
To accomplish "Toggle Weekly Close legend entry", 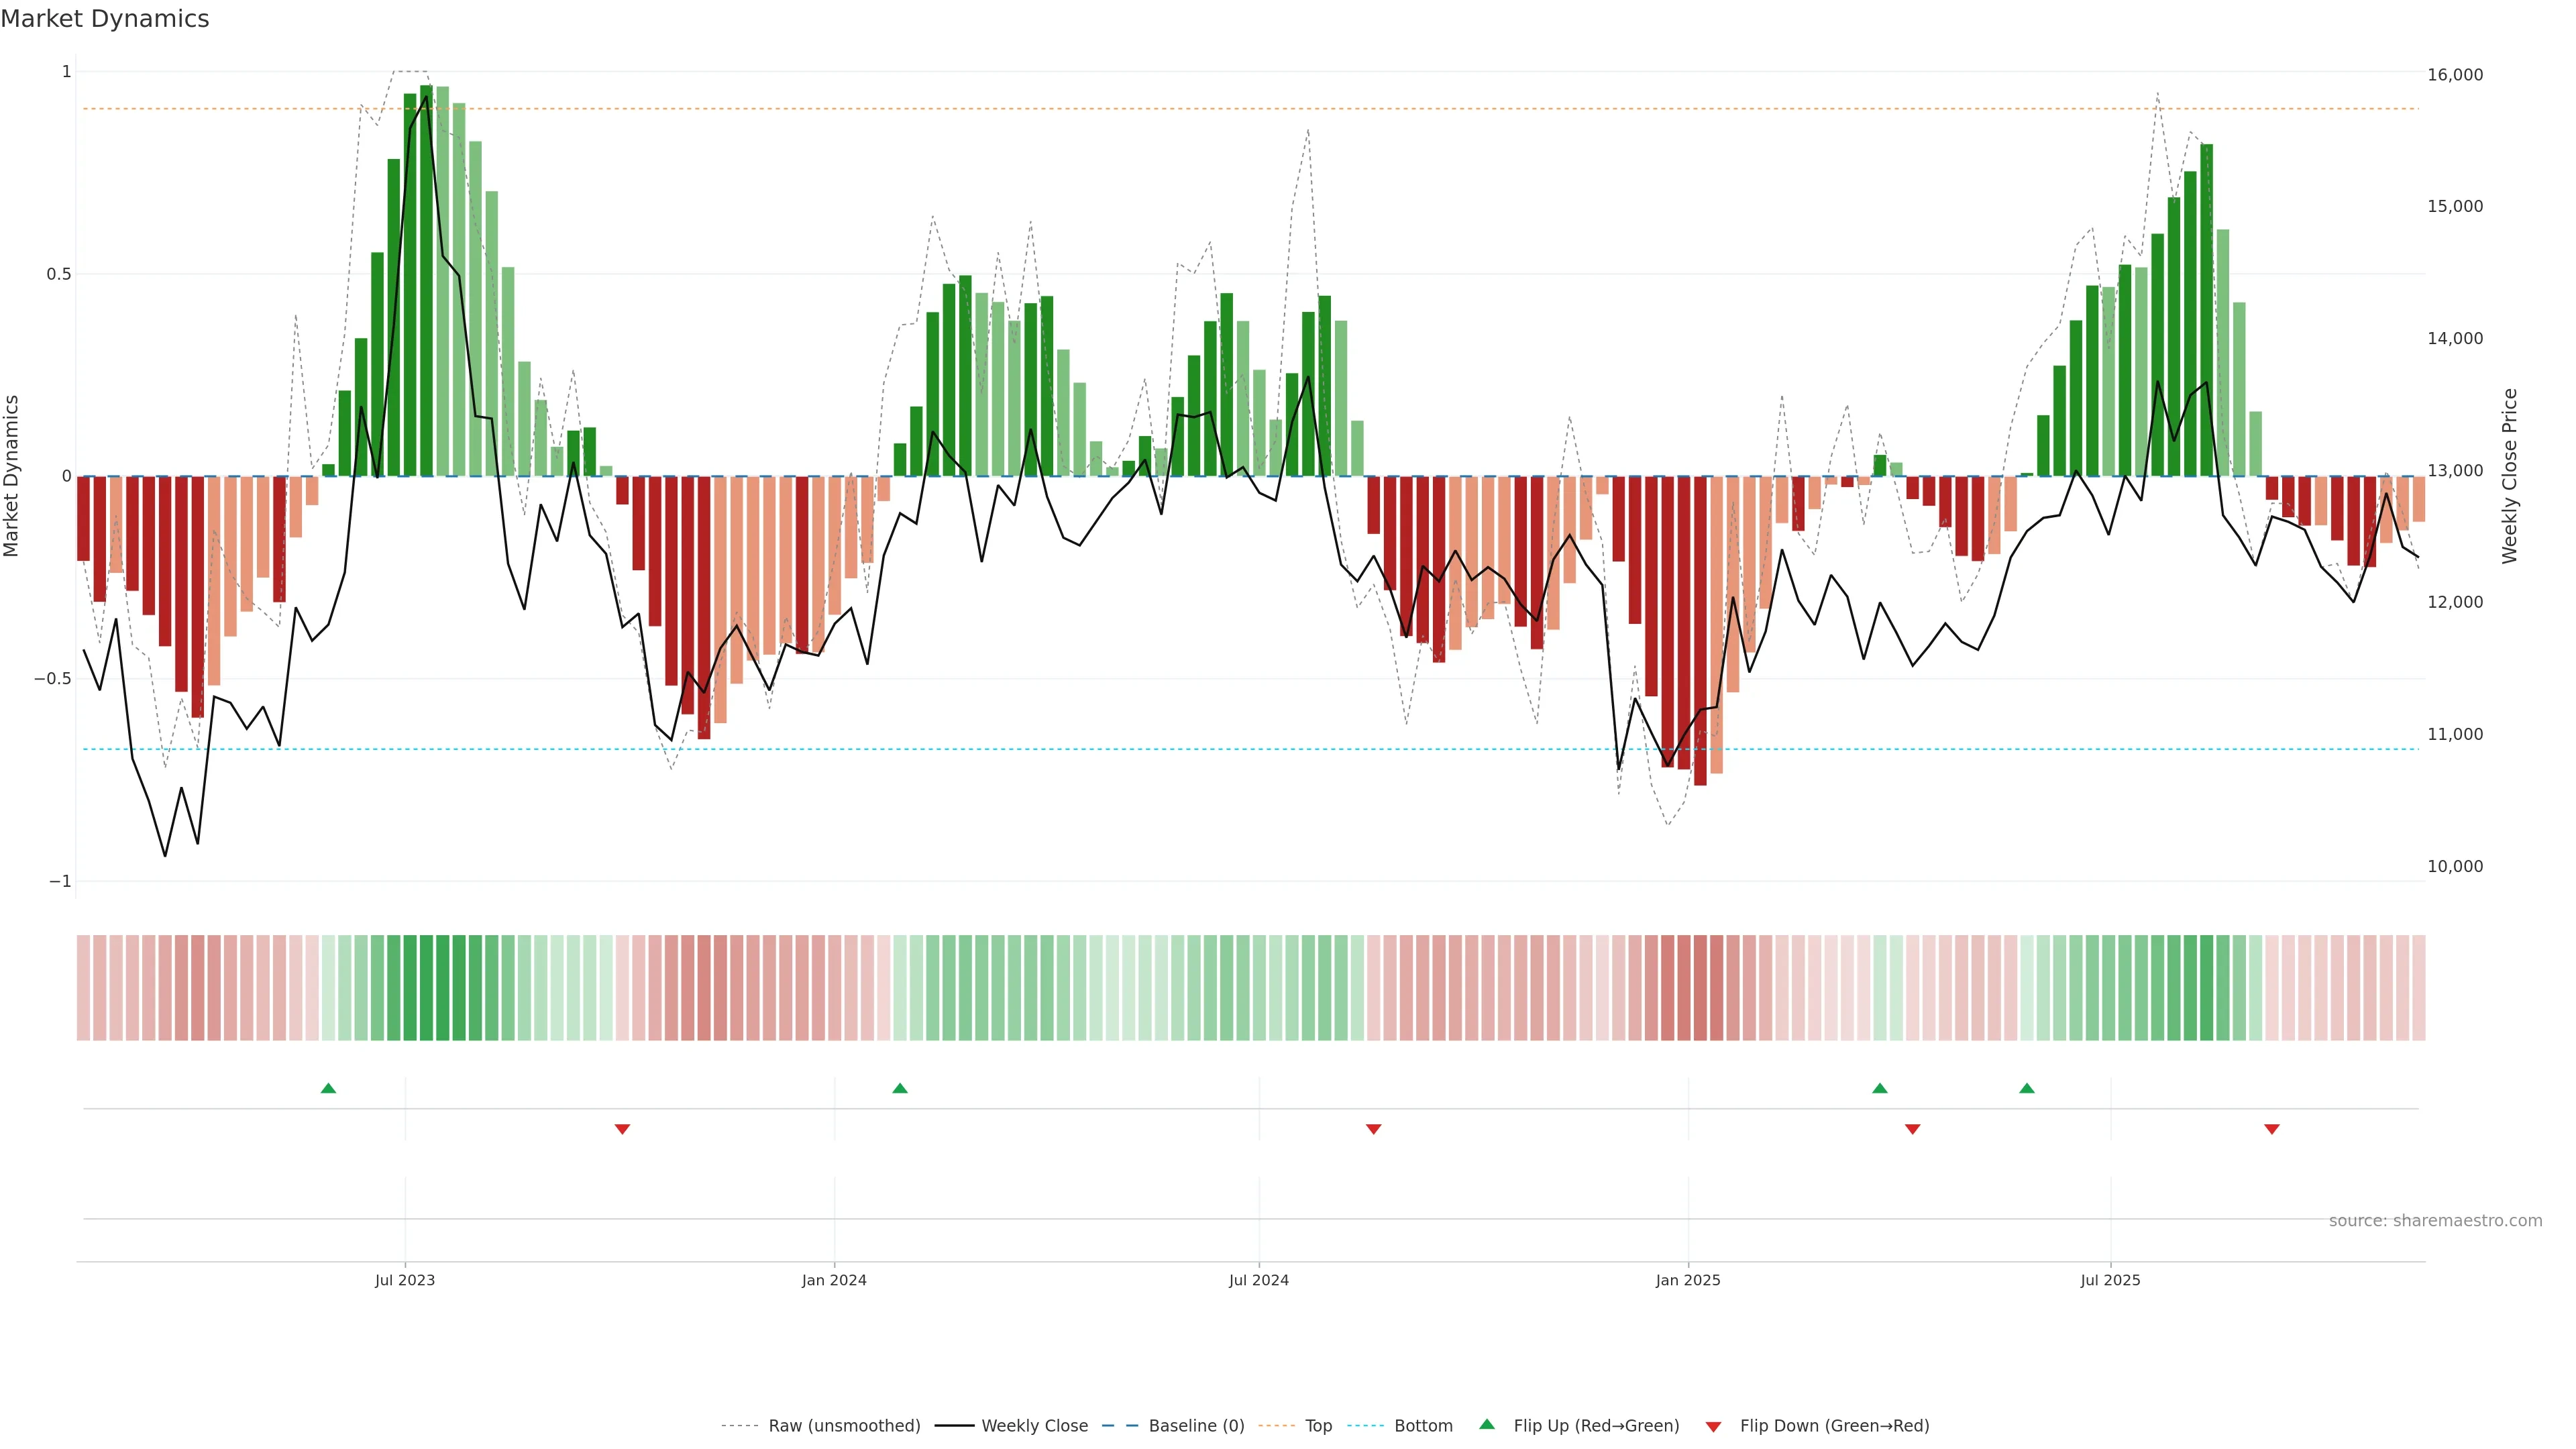I will click(1034, 1426).
